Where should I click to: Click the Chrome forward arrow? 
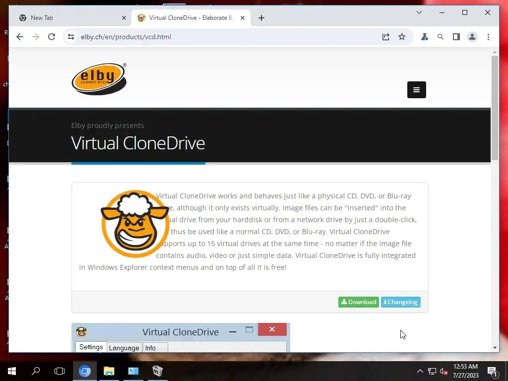(36, 37)
